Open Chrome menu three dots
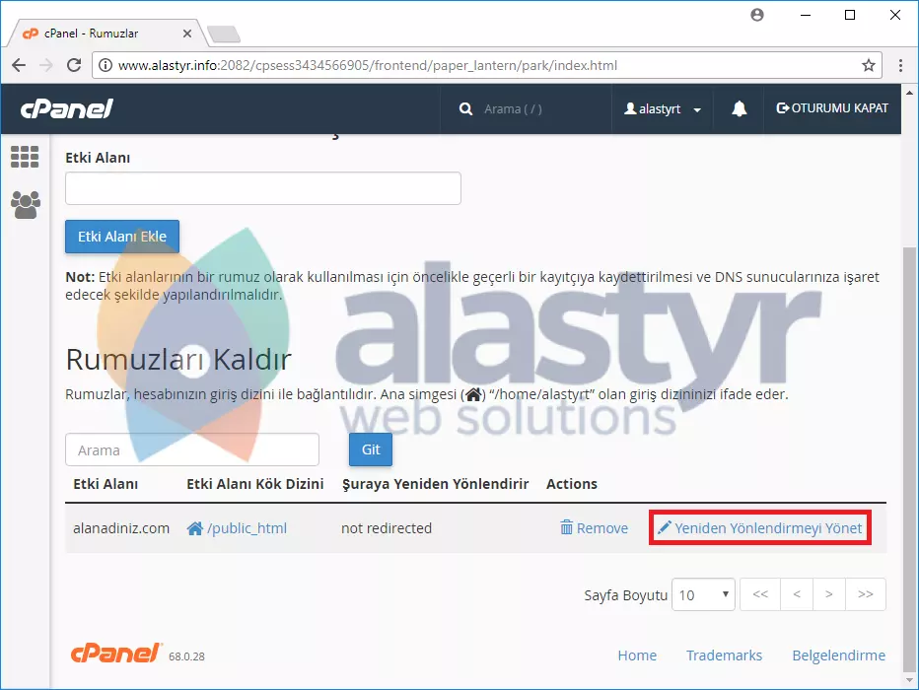The image size is (919, 690). click(x=901, y=65)
